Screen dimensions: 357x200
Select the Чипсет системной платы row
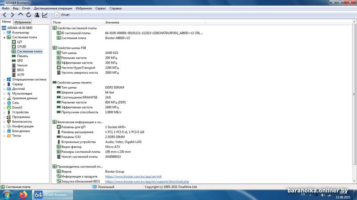pos(89,157)
